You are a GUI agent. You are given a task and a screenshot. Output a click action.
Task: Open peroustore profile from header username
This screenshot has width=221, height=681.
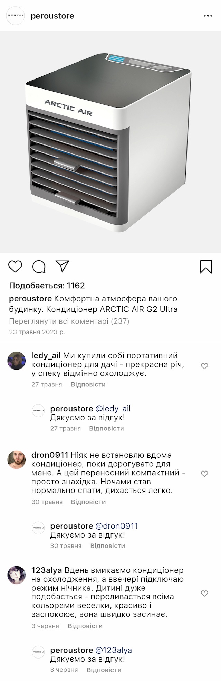[52, 16]
